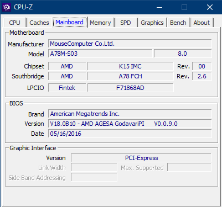Click the Graphic Interface Version PCI-Express field
This screenshot has width=222, height=207.
click(x=141, y=158)
